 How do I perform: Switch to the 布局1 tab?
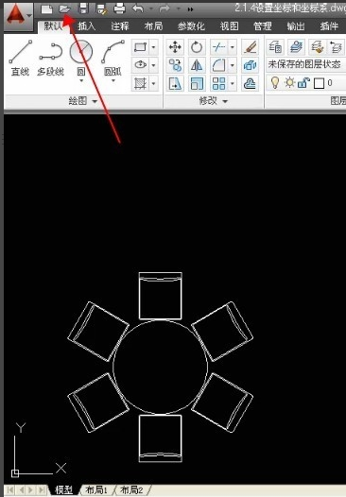[96, 490]
